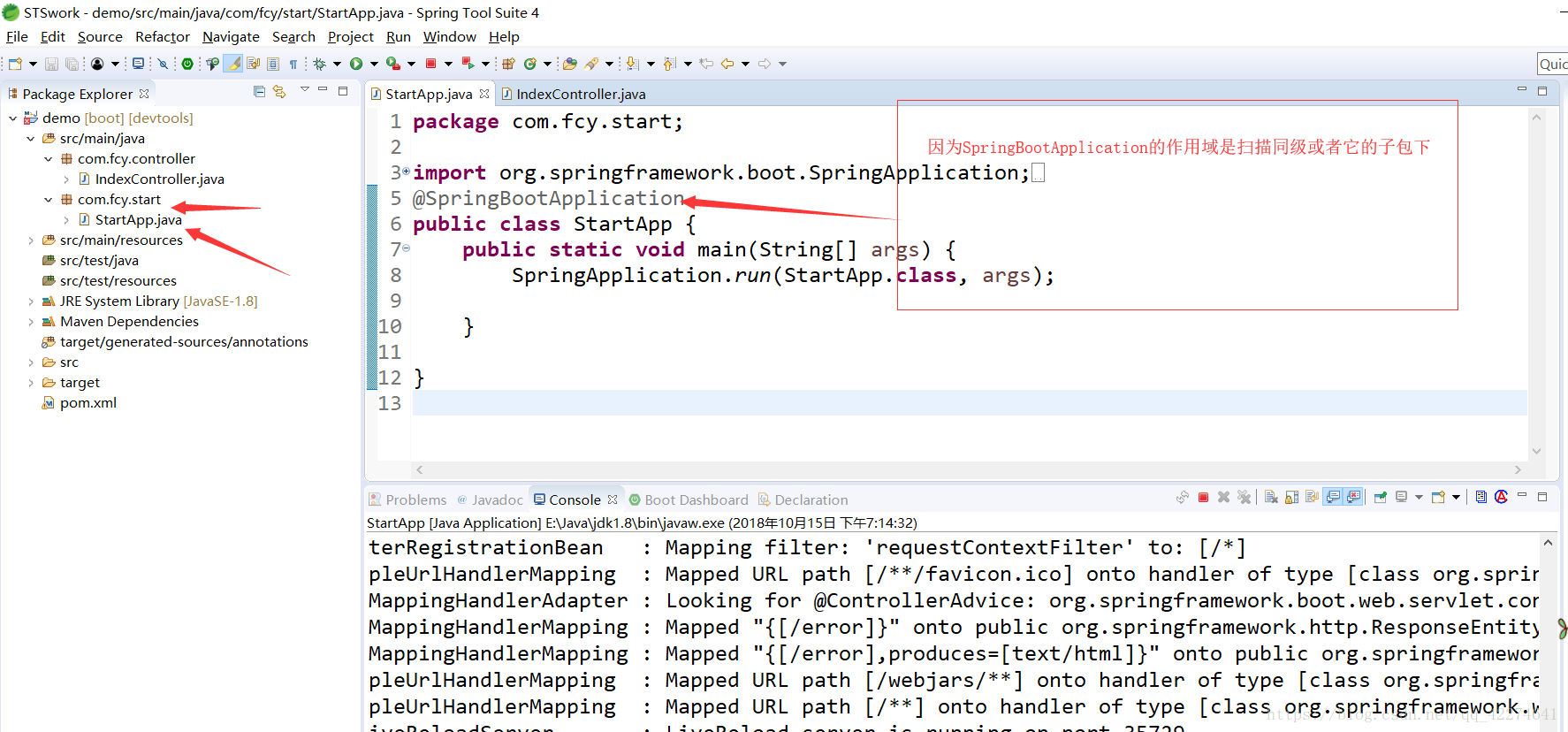
Task: Click the Quick Access search field
Action: (1553, 64)
